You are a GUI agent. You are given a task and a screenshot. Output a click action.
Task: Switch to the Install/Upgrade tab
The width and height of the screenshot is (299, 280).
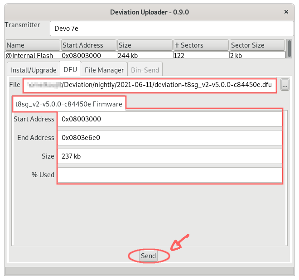point(34,70)
